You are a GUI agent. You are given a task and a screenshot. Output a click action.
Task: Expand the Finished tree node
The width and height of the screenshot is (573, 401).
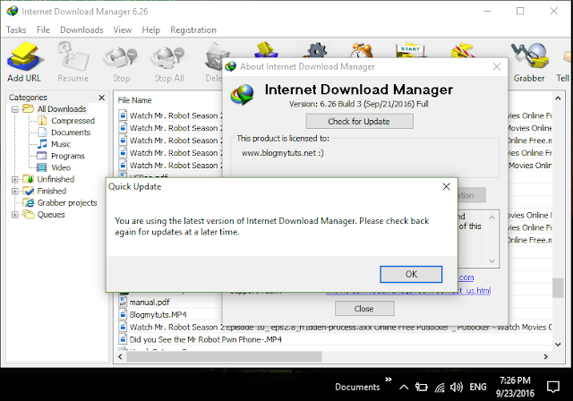click(15, 191)
